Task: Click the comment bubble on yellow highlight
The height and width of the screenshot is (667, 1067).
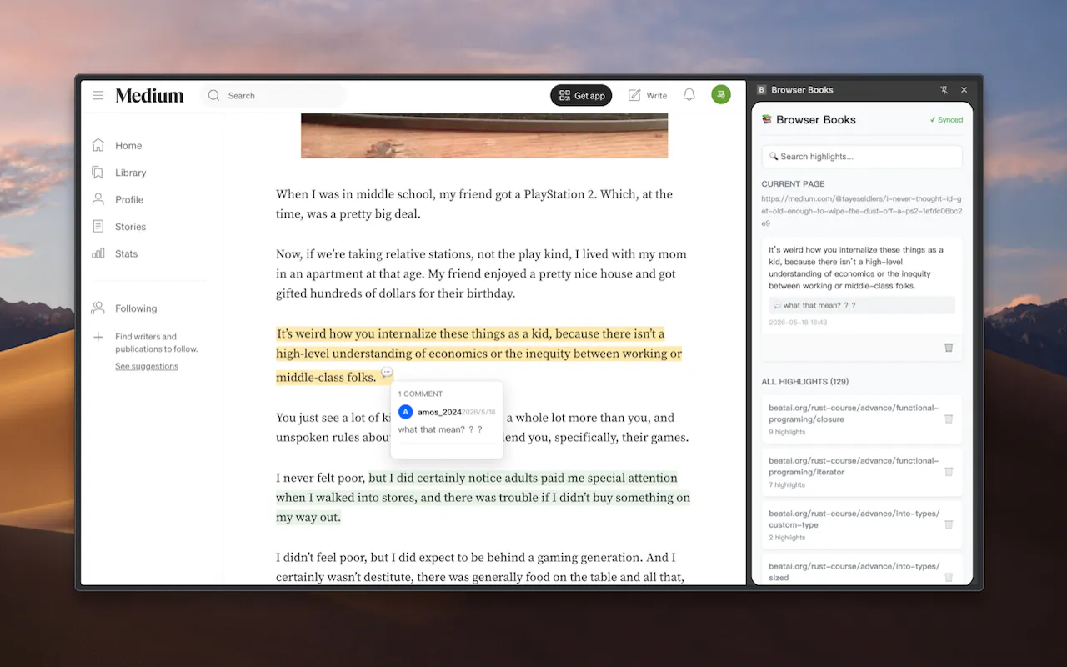Action: click(x=387, y=372)
